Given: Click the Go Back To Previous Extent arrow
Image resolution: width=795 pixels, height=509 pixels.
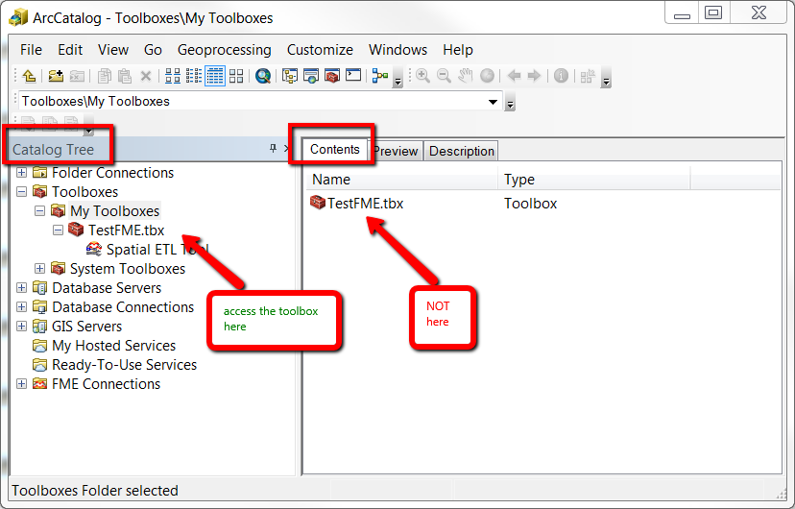Looking at the screenshot, I should (514, 76).
